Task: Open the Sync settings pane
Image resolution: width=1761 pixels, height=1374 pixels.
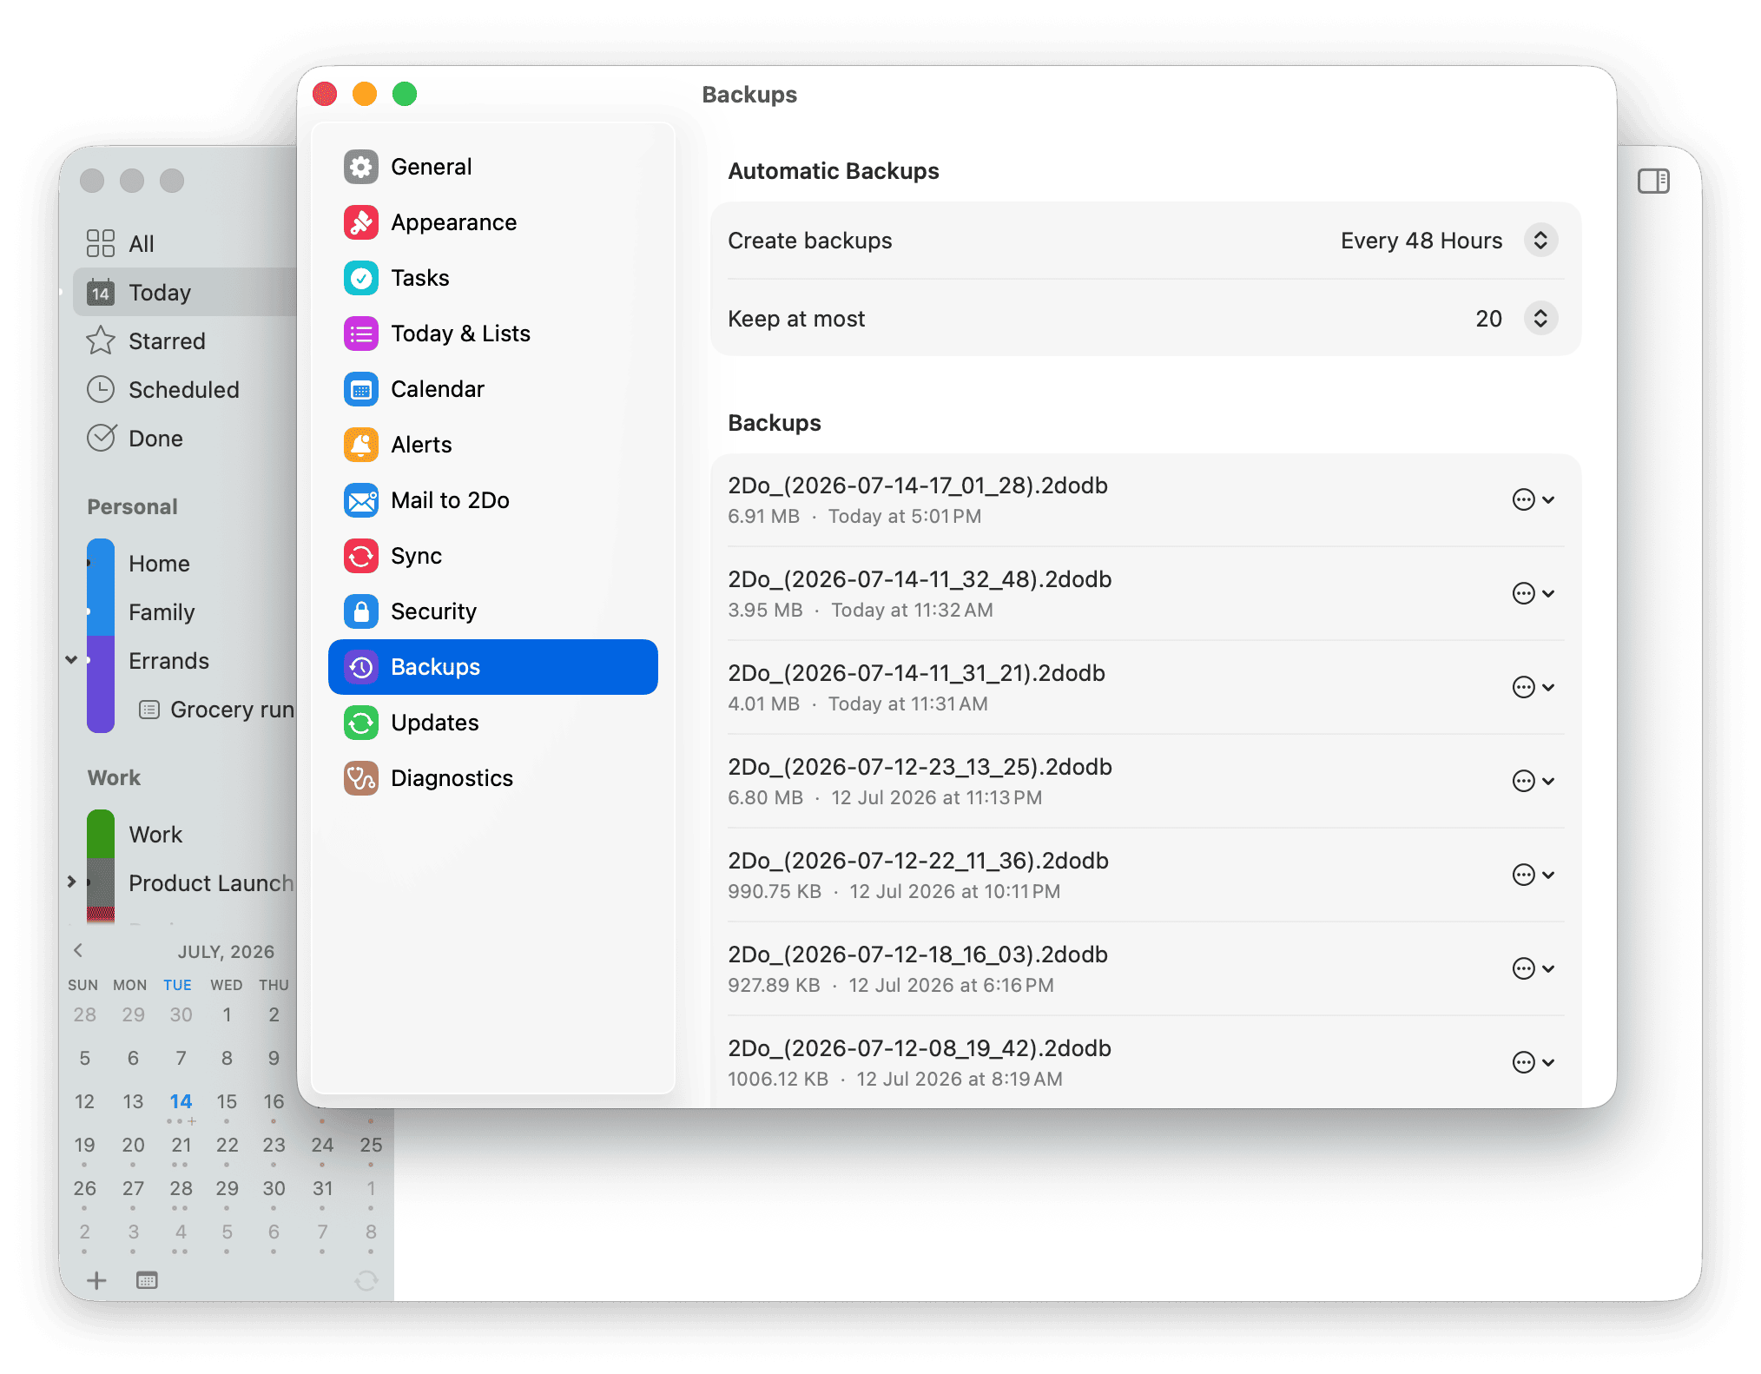Action: (492, 556)
